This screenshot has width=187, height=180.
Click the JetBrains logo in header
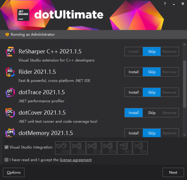coord(23,15)
